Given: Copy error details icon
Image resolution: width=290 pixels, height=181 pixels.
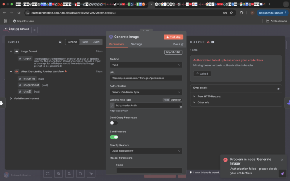Looking at the screenshot, I should (x=278, y=89).
